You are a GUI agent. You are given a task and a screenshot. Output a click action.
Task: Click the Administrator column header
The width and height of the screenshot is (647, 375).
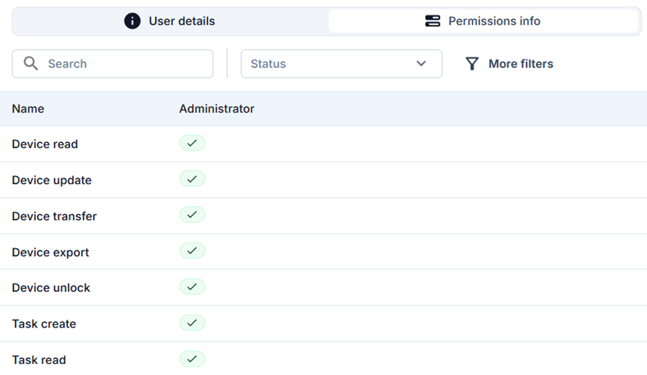pyautogui.click(x=217, y=109)
